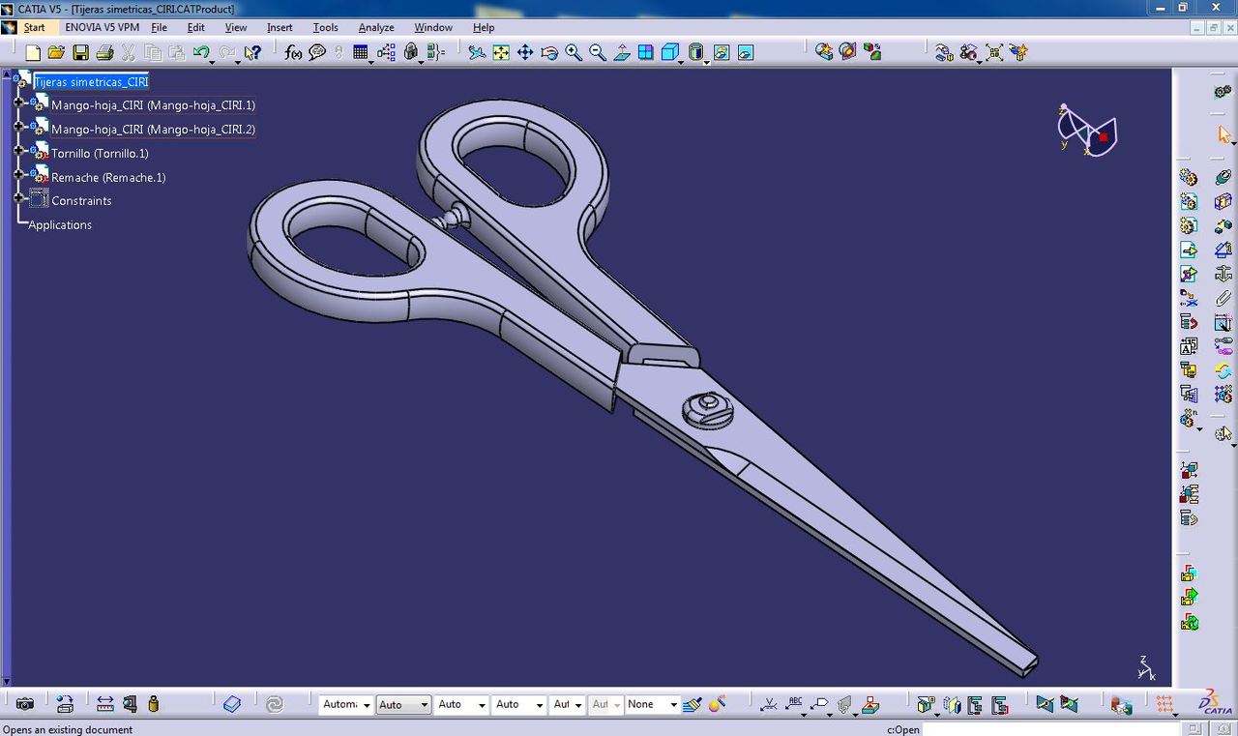
Task: Click the Fit All In icon
Action: click(501, 52)
